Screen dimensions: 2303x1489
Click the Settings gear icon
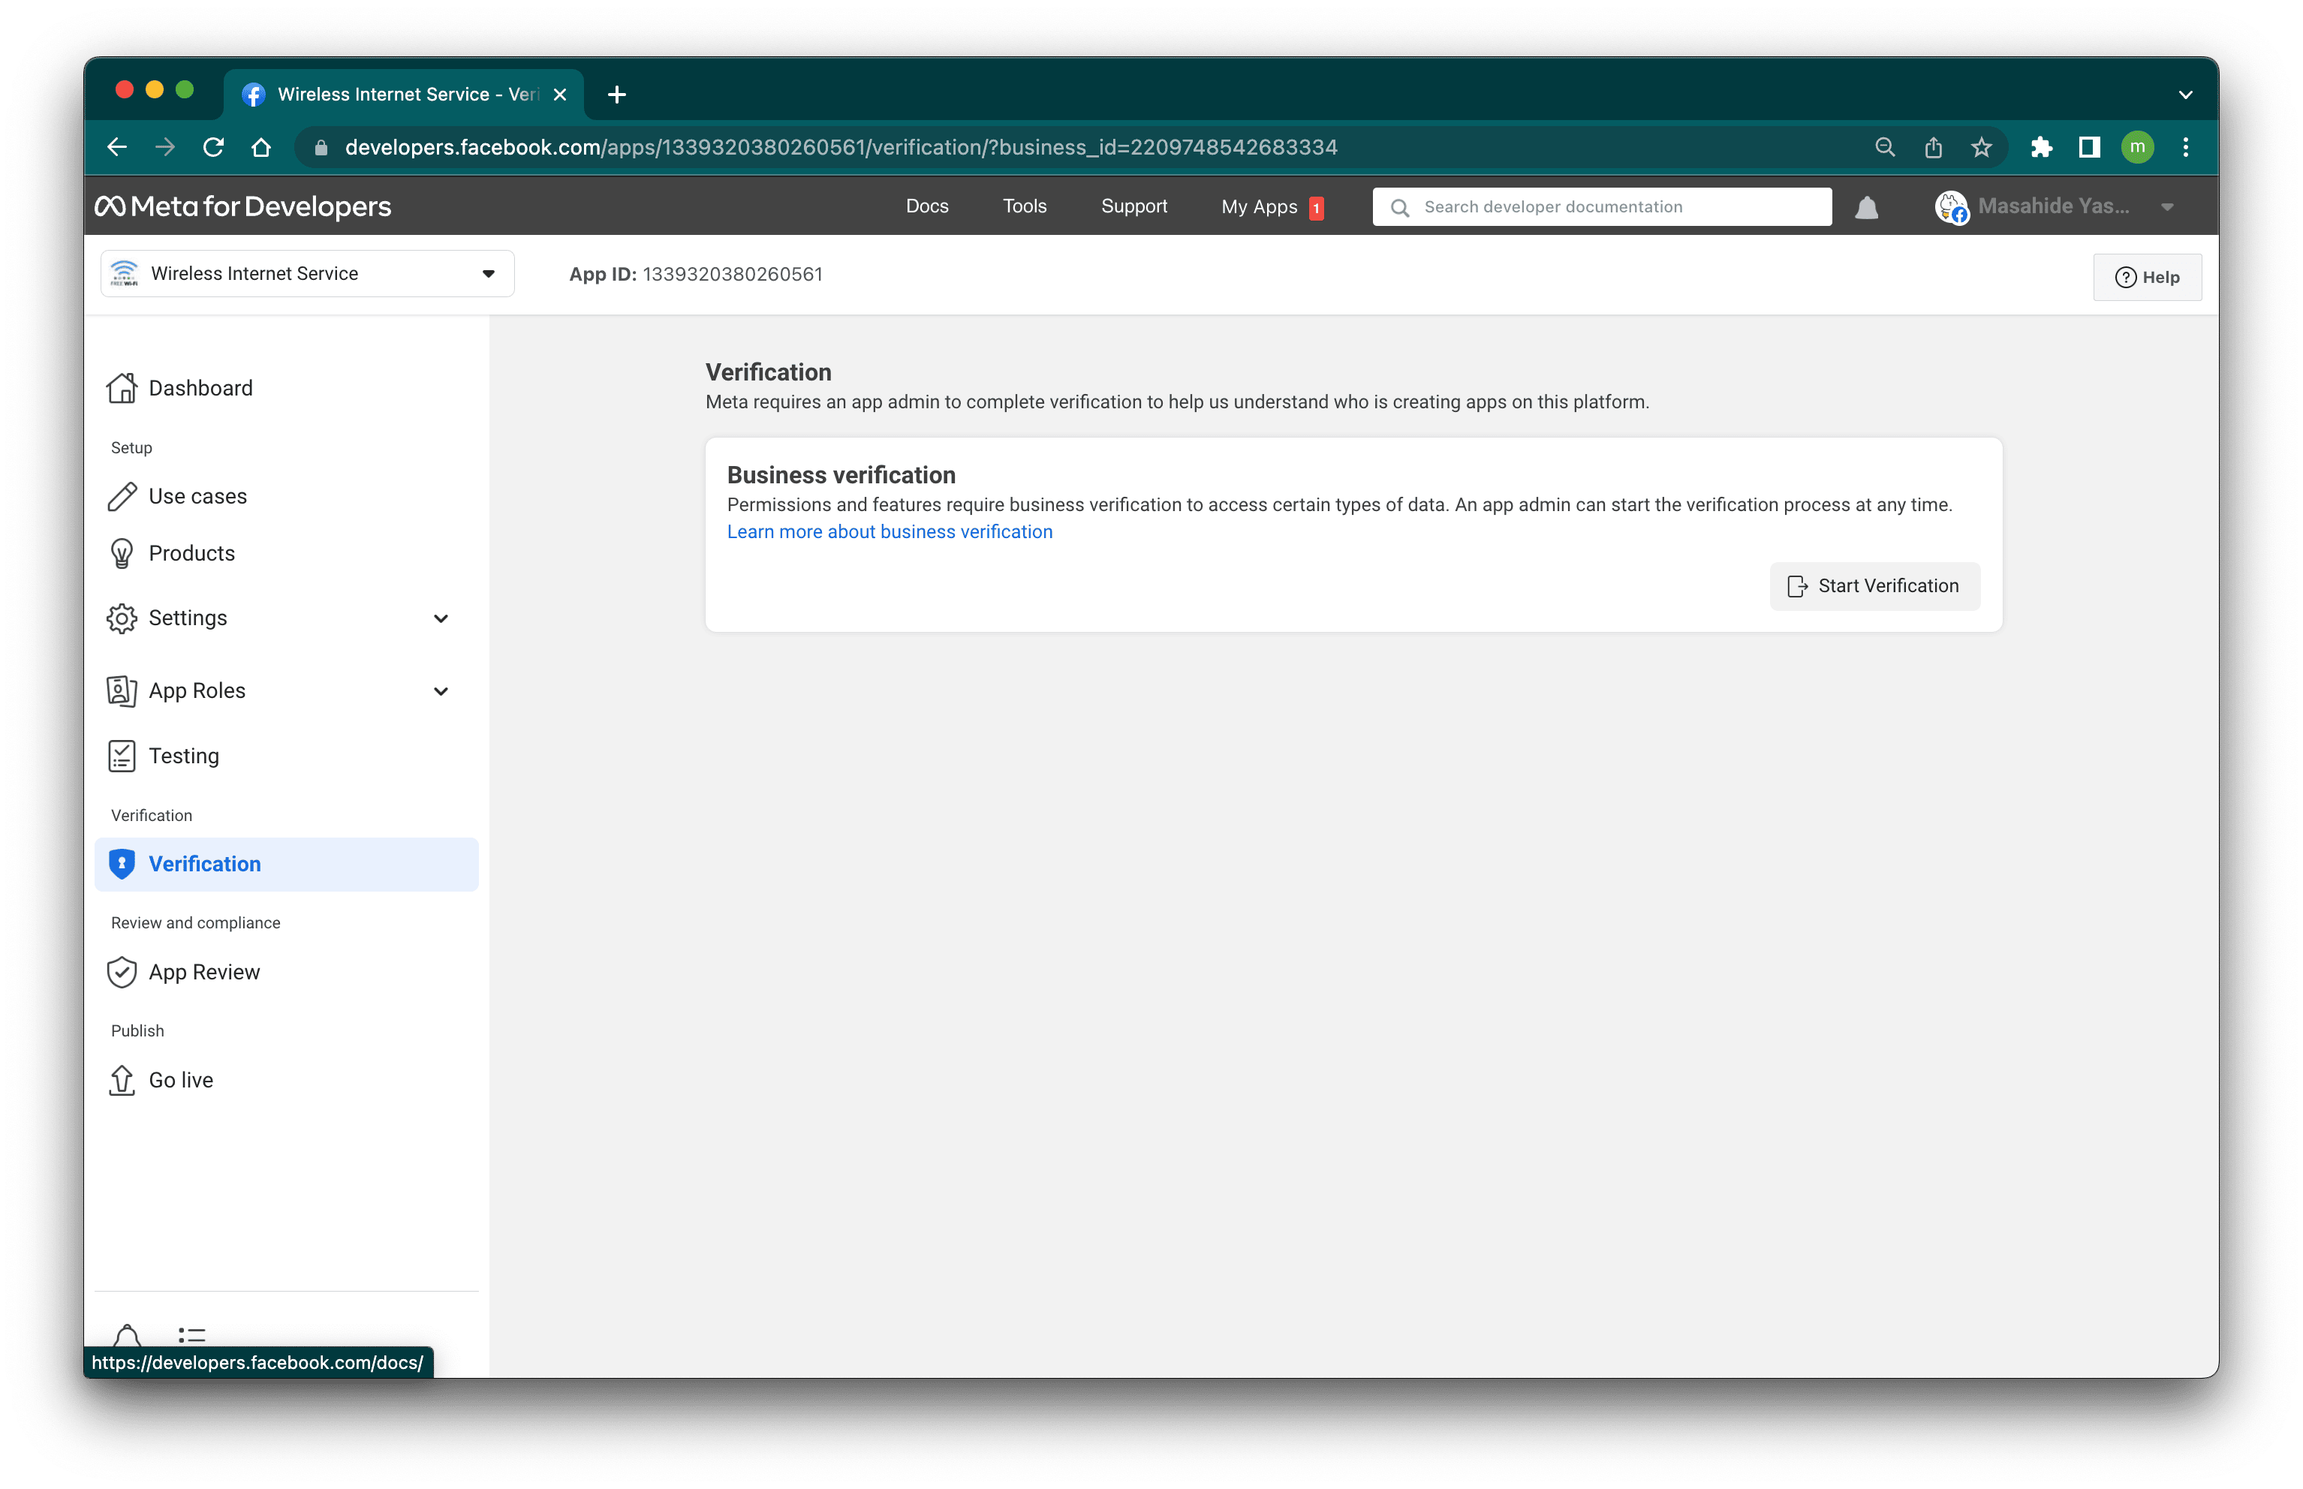[x=122, y=618]
